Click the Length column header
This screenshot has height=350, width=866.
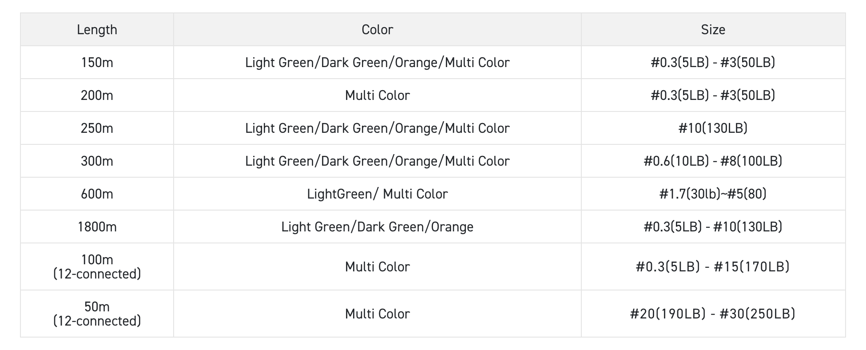[x=97, y=29]
